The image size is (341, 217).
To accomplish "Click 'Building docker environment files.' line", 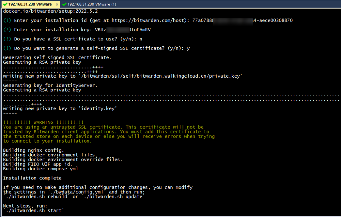I will point(50,155).
